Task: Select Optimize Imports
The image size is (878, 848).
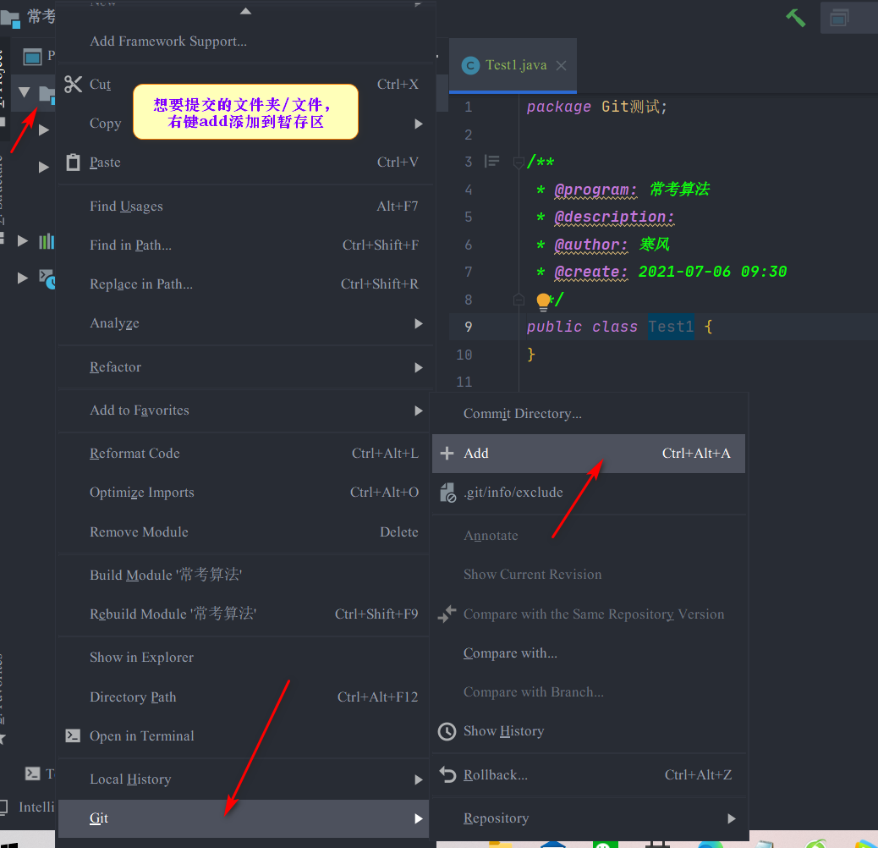Action: 244,493
